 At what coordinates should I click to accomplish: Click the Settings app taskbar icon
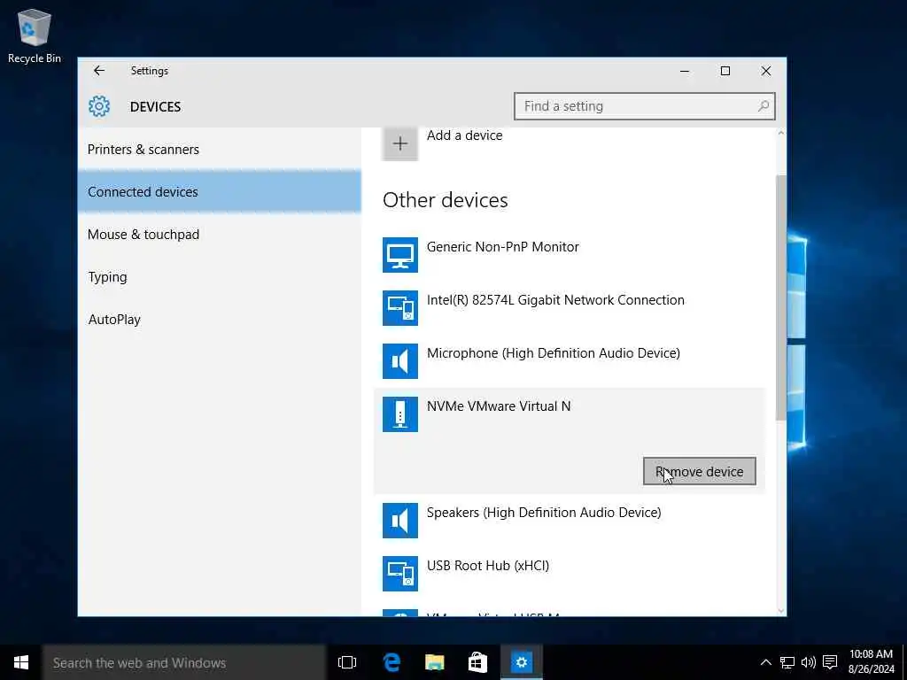click(521, 662)
